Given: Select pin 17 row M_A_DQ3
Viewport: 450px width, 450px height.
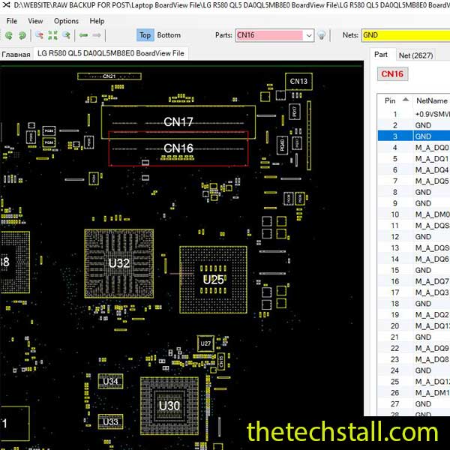Looking at the screenshot, I should tap(413, 292).
